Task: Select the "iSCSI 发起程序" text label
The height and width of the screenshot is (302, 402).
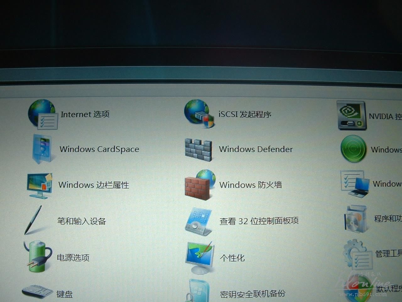Action: pos(245,114)
